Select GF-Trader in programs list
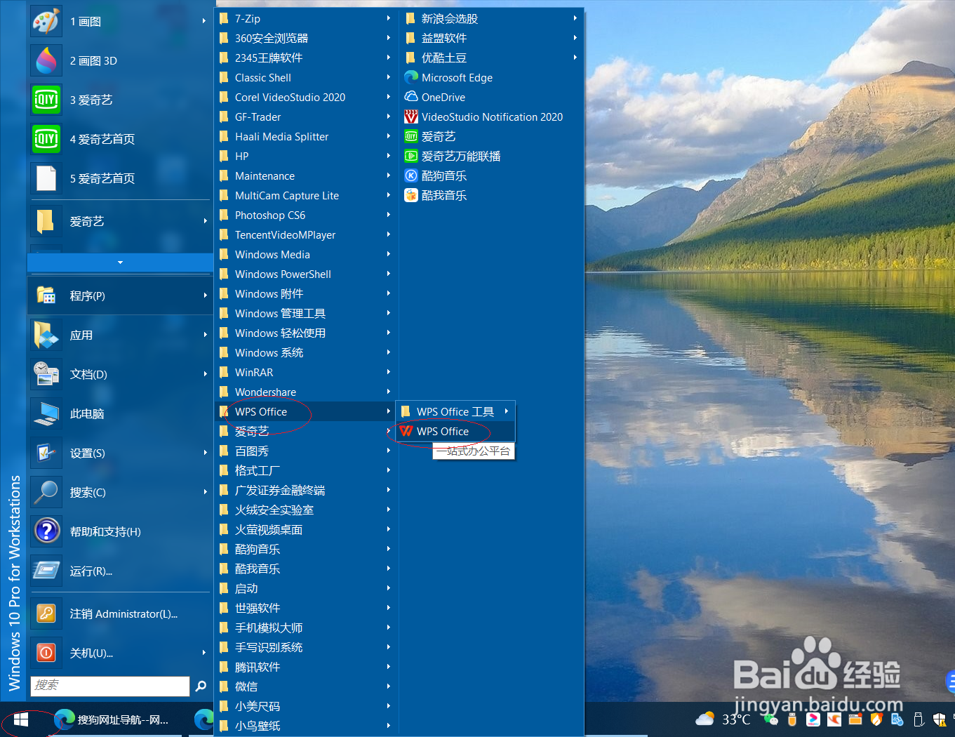Viewport: 955px width, 737px height. pyautogui.click(x=307, y=117)
